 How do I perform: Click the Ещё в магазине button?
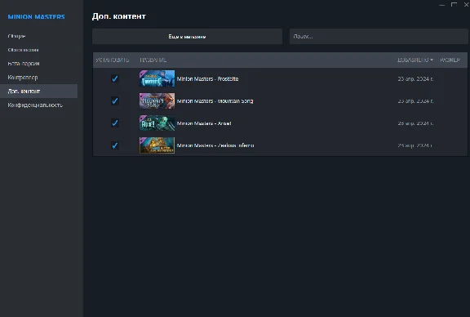(188, 37)
